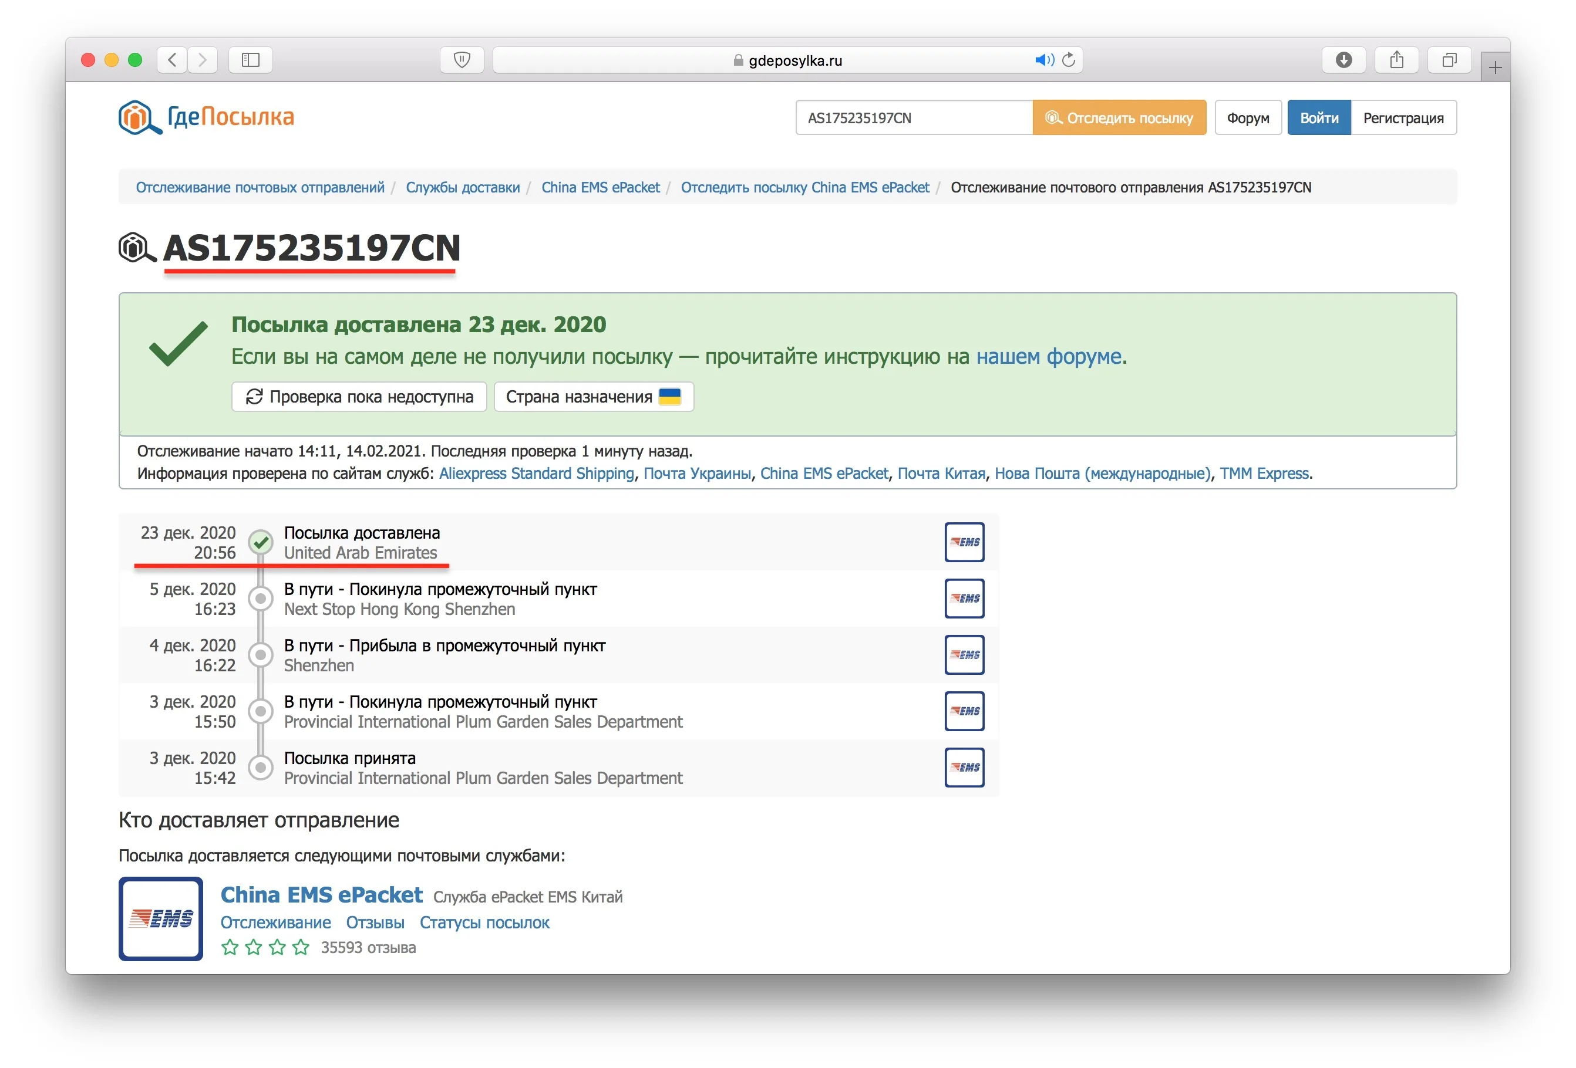Open a new tab plus button
Image resolution: width=1576 pixels, height=1068 pixels.
click(1496, 67)
